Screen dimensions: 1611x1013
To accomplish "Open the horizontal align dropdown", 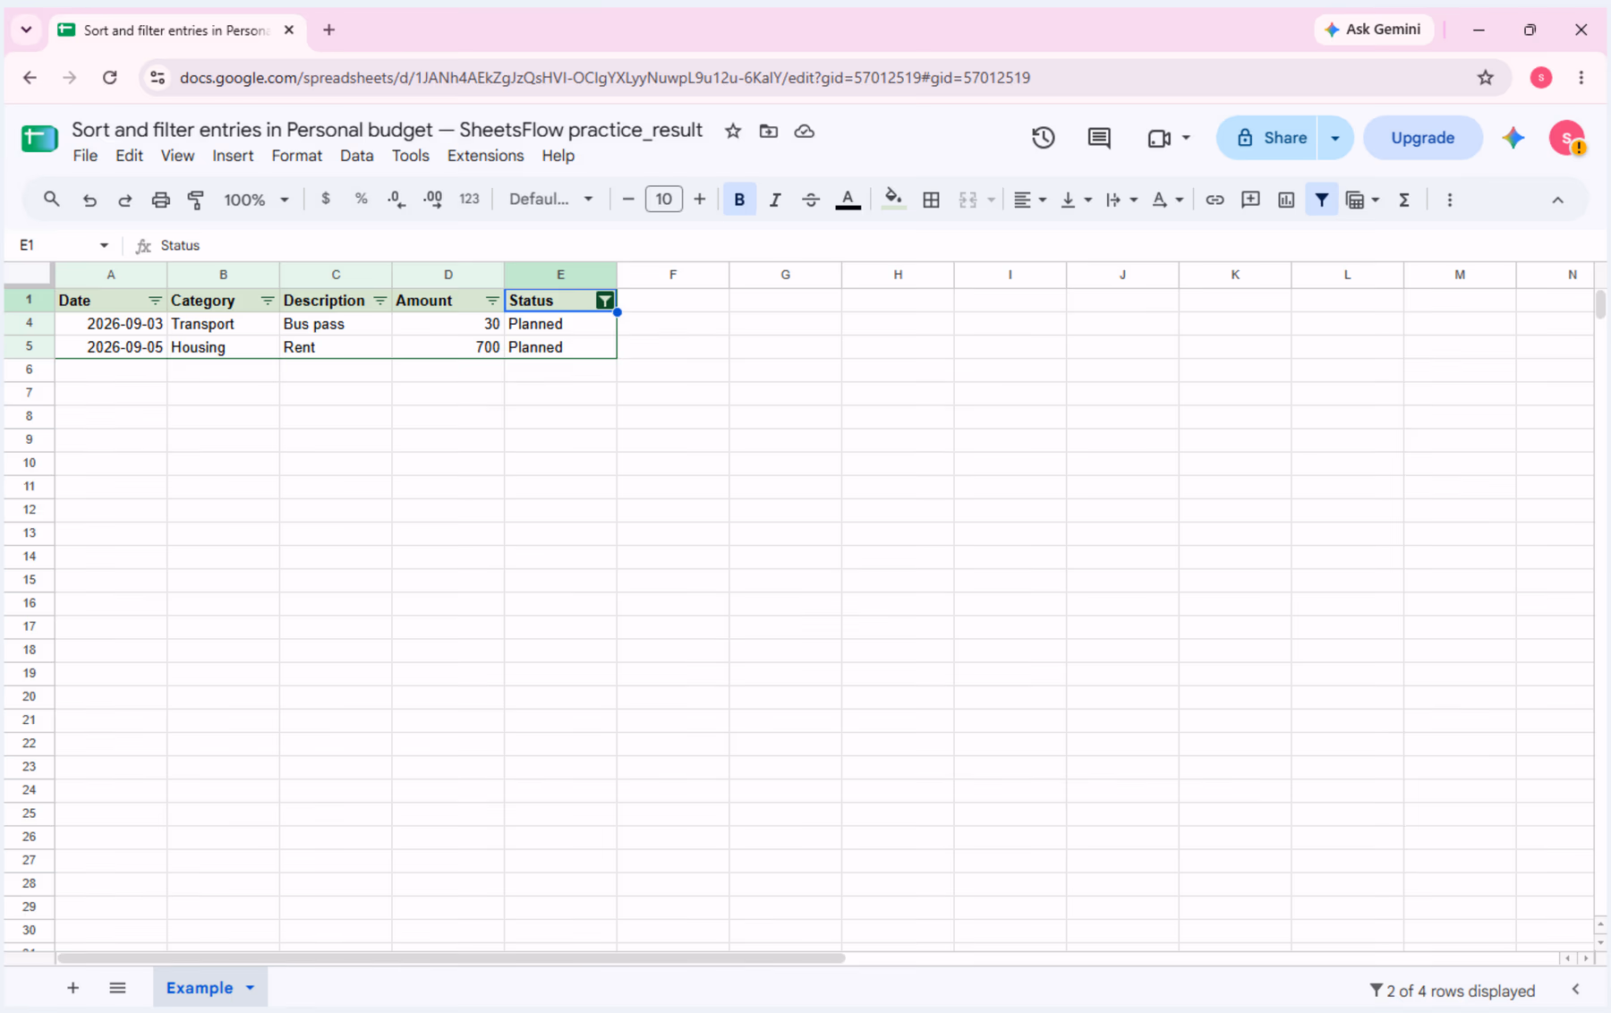I will click(x=1029, y=200).
